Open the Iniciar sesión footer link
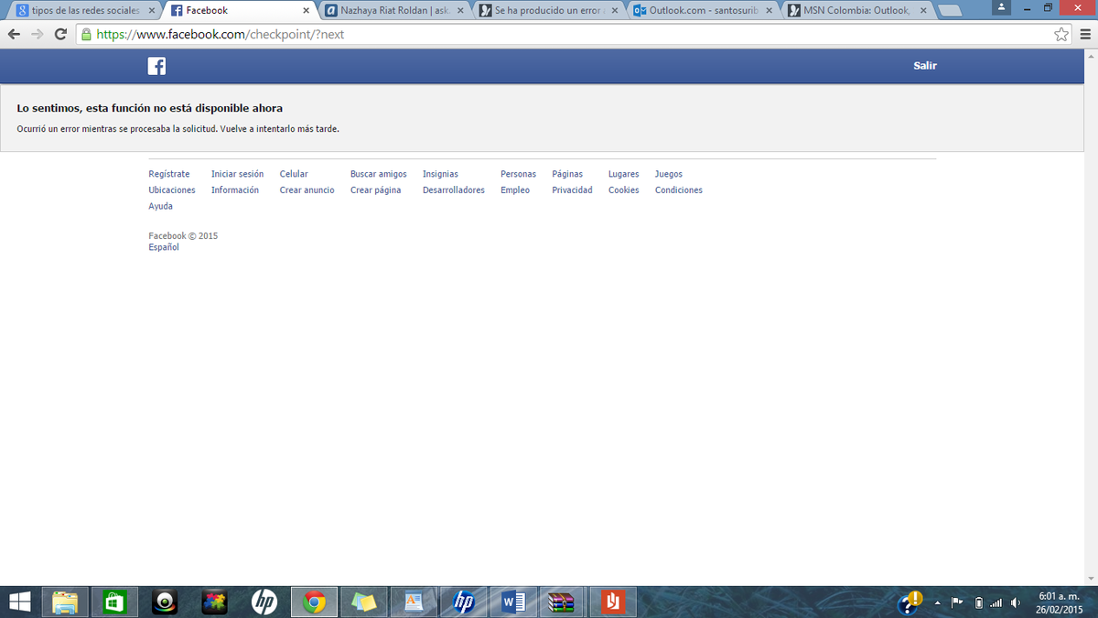Image resolution: width=1098 pixels, height=618 pixels. tap(237, 174)
